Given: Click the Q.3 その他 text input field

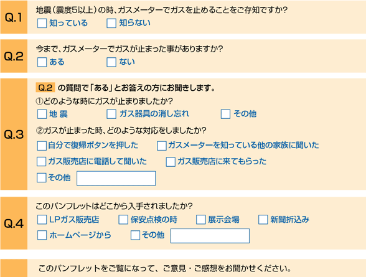Looking at the screenshot, I should pos(116,178).
